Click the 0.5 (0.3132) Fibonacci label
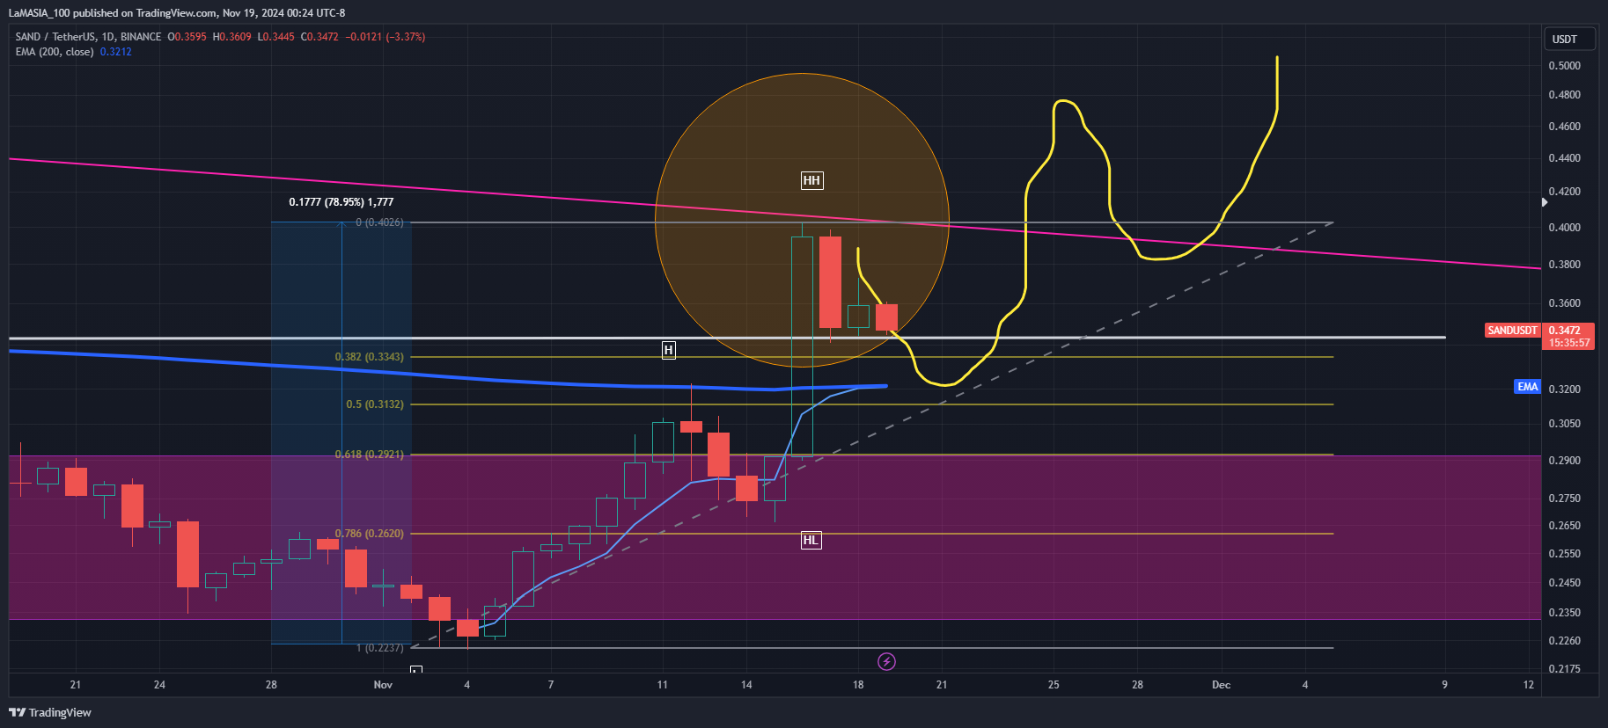Screen dimensions: 1608x728 [375, 404]
